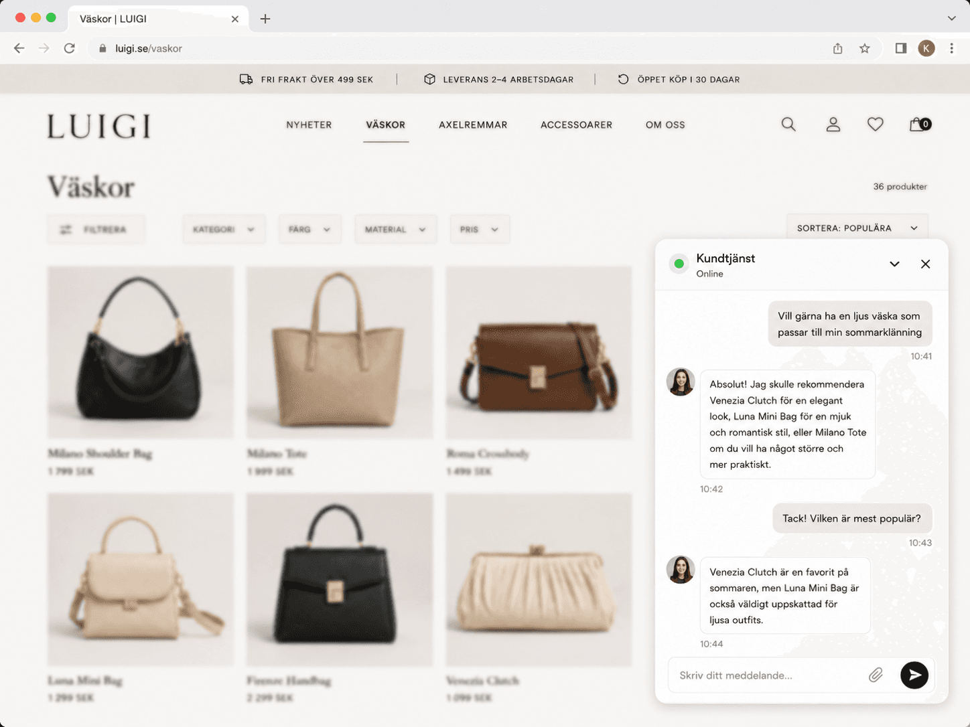970x727 pixels.
Task: Open browser profile avatar K
Action: (926, 48)
